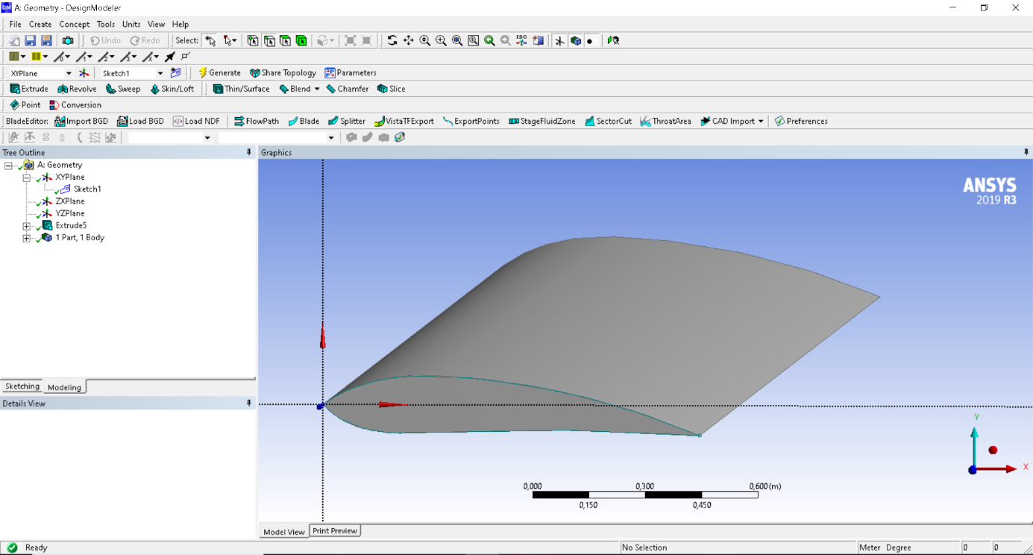Toggle the display model cube icon
Image resolution: width=1033 pixels, height=555 pixels.
(576, 40)
